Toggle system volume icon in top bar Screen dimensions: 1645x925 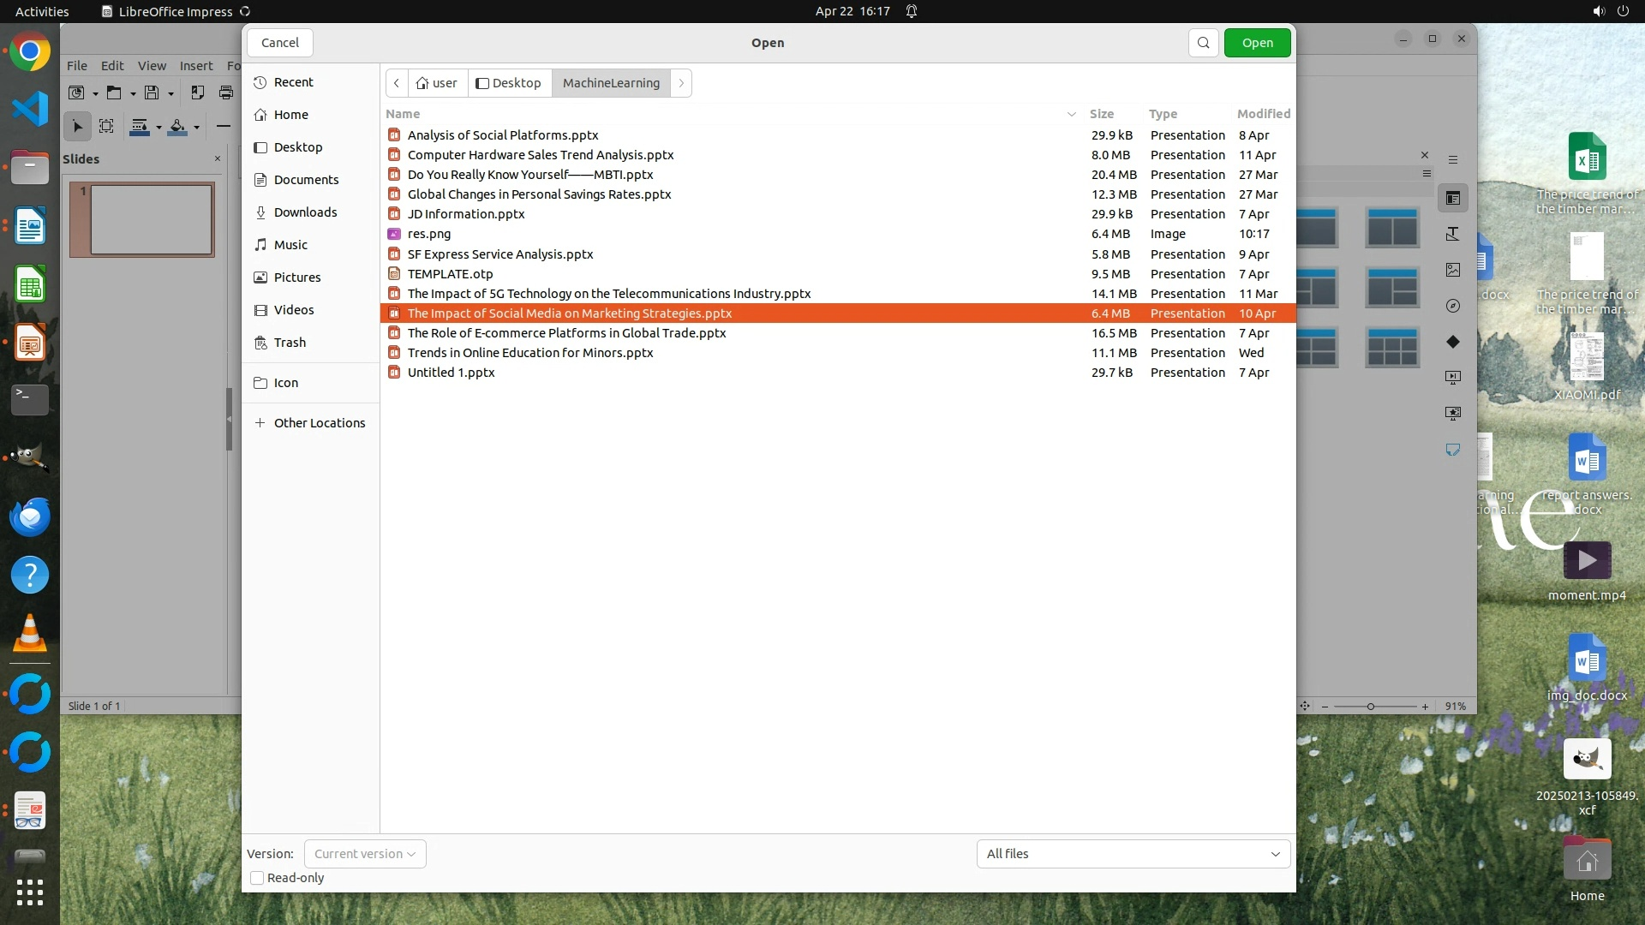[1598, 11]
